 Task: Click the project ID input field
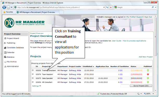(x=125, y=86)
